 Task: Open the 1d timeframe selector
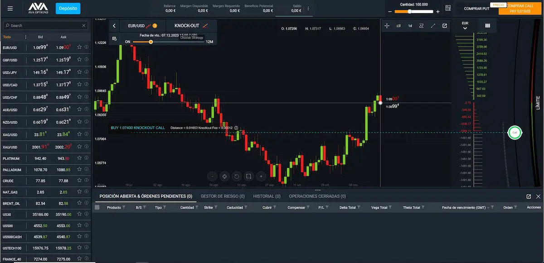click(410, 26)
